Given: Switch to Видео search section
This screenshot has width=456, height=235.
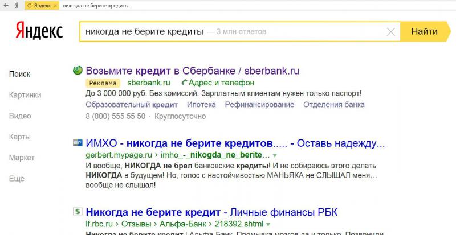Looking at the screenshot, I should [20, 116].
